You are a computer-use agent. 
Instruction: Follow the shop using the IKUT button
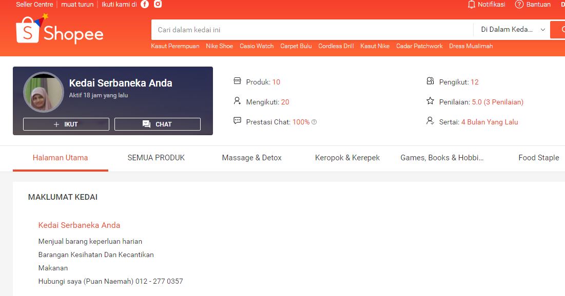pos(66,124)
